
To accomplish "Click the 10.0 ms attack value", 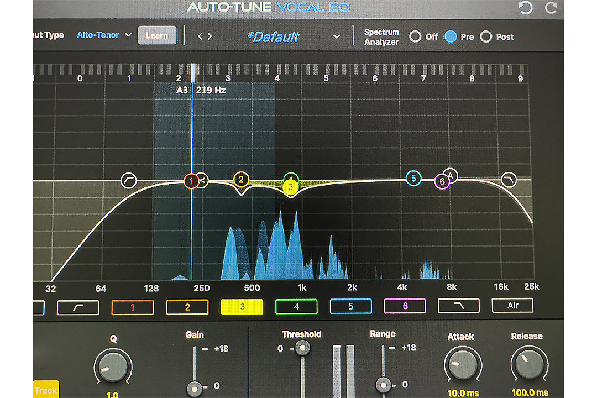I will click(463, 393).
